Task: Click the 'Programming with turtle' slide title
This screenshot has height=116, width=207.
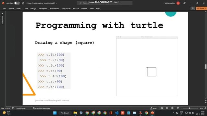Action: 99,25
